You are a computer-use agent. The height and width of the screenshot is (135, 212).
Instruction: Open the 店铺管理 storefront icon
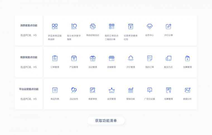pos(112,58)
